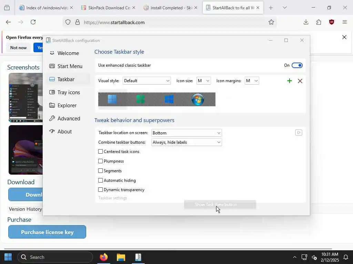This screenshot has height=264, width=353.
Task: Toggle Use enhanced classic taskbar switch
Action: click(297, 65)
